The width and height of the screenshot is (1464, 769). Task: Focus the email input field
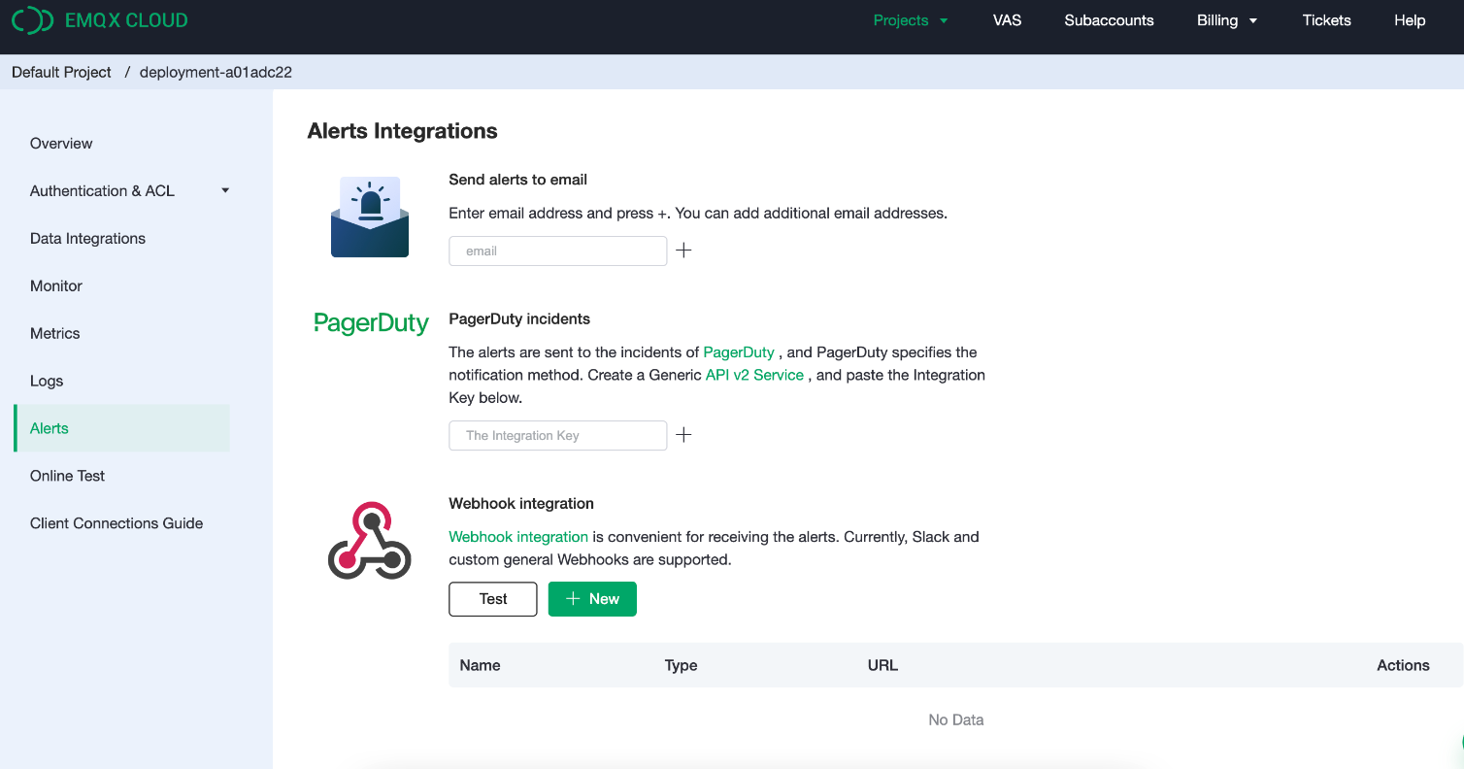point(558,251)
